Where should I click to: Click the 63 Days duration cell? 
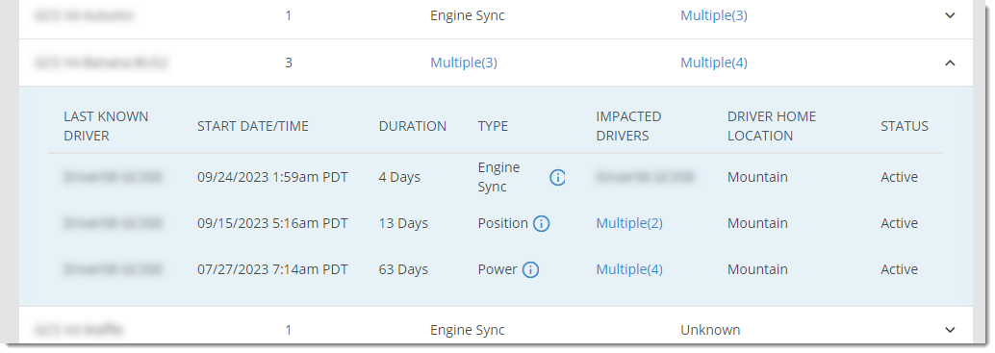pos(403,270)
